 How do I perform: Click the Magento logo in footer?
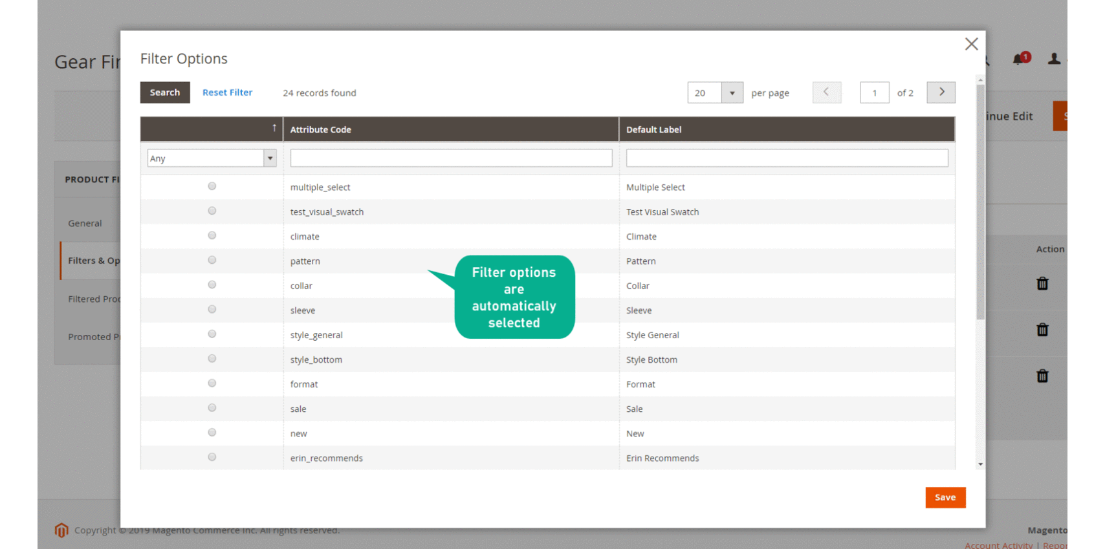point(61,530)
